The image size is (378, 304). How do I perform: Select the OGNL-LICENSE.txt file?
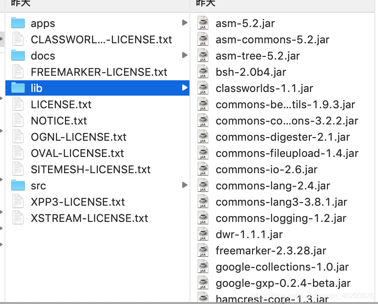[x=79, y=137]
